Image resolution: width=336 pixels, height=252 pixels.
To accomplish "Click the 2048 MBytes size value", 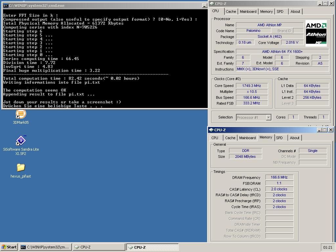I will [x=245, y=157].
